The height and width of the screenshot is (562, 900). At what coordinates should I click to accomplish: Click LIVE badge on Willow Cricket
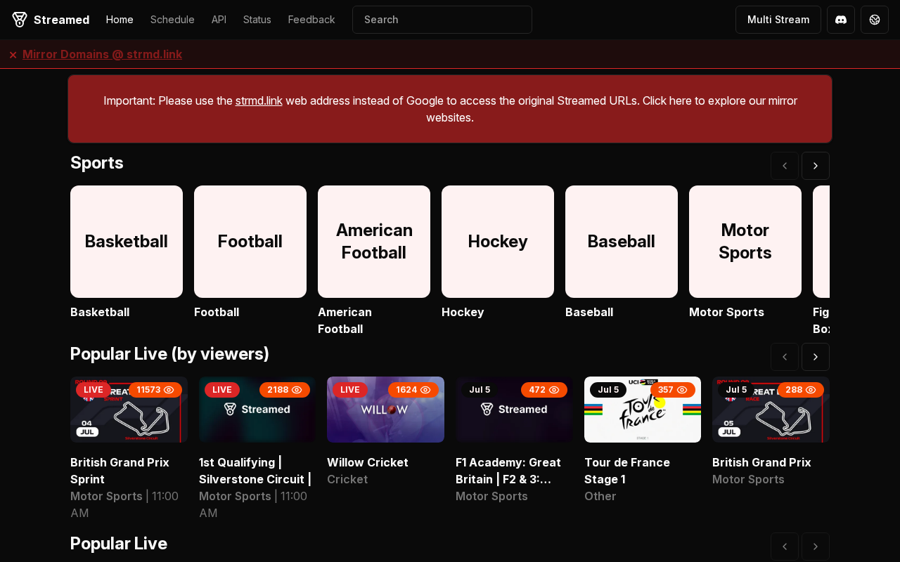click(x=350, y=390)
